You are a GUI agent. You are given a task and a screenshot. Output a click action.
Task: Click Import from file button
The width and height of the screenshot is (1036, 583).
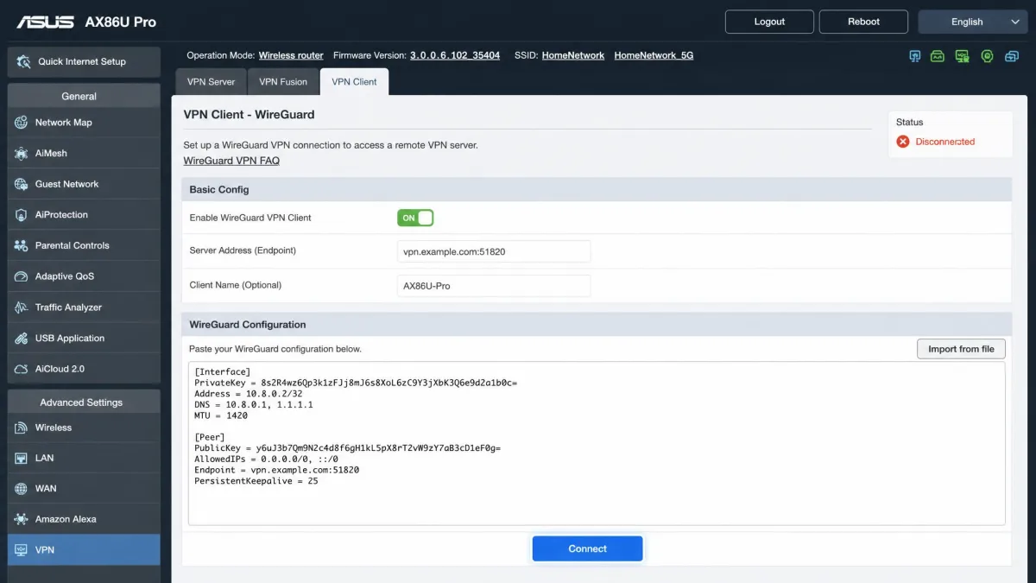pyautogui.click(x=961, y=349)
